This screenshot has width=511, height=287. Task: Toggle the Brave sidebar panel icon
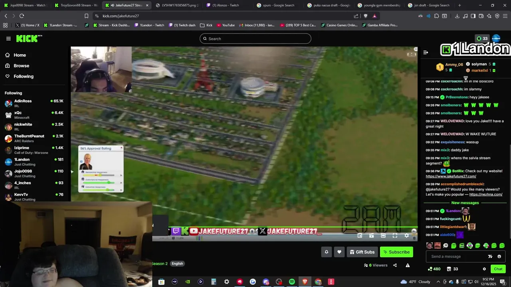click(473, 16)
